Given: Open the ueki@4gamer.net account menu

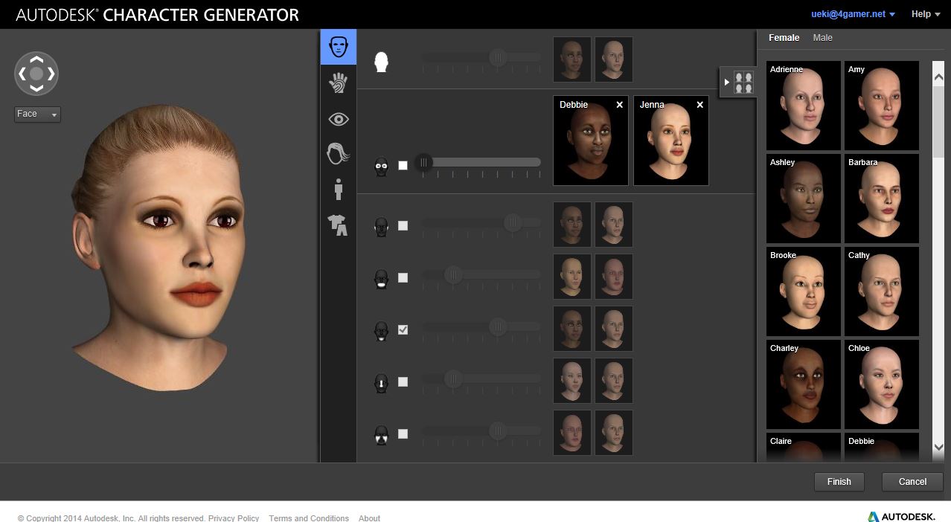Looking at the screenshot, I should [853, 14].
